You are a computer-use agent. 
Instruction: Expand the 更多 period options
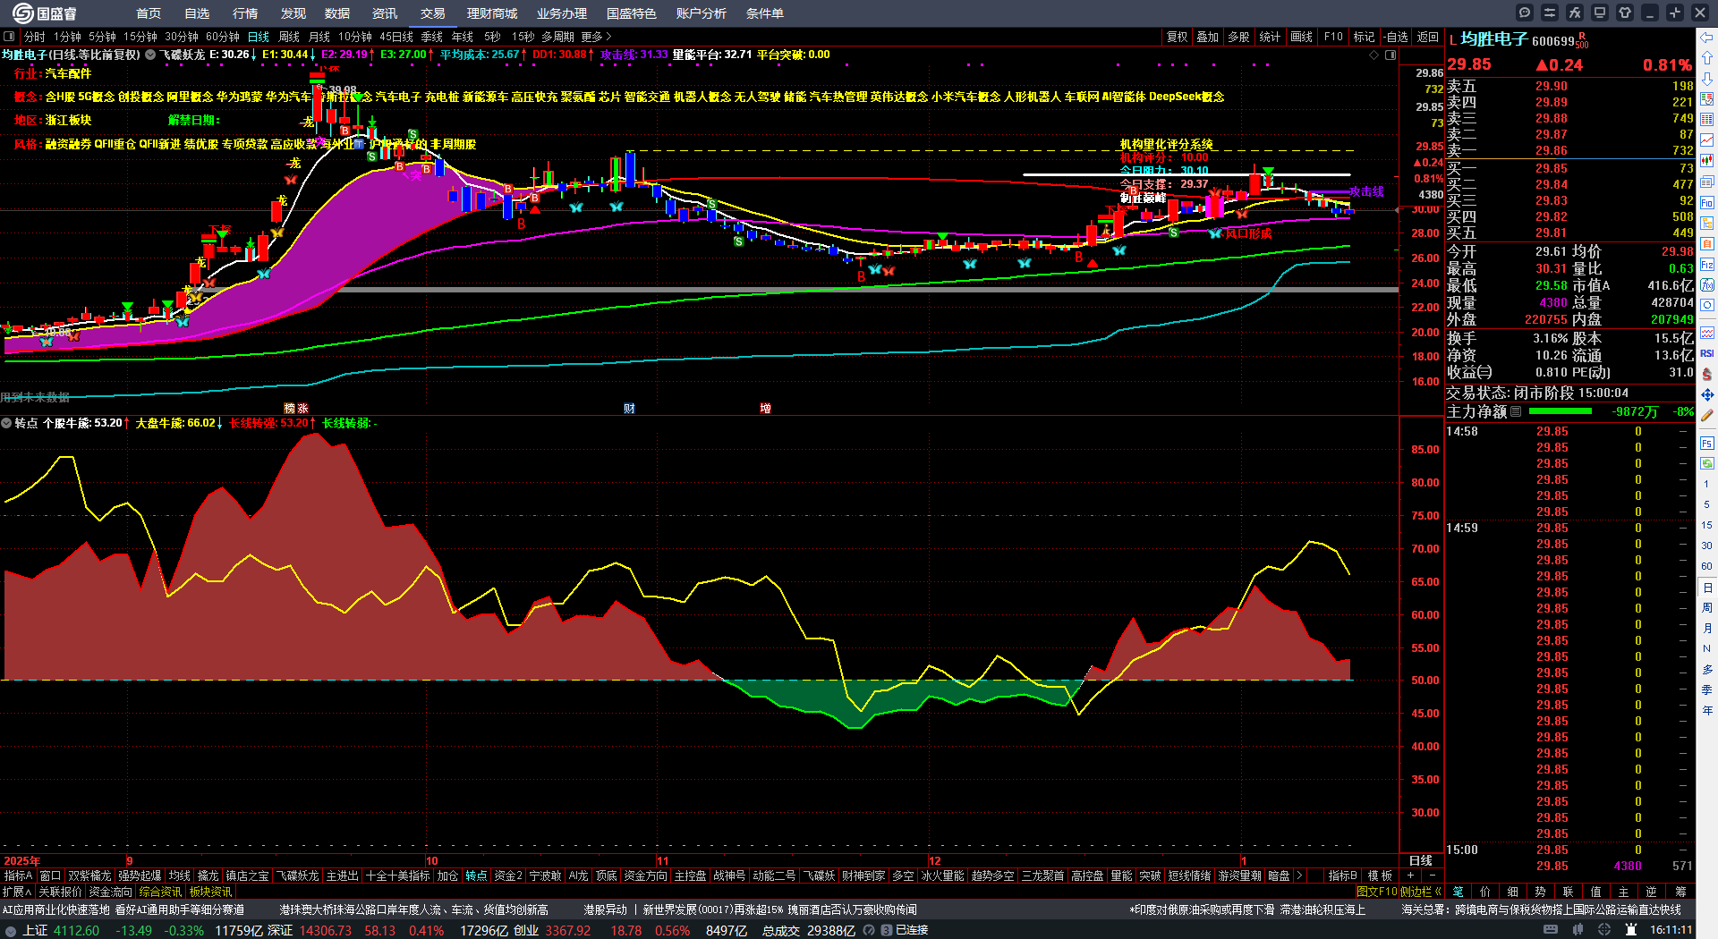pyautogui.click(x=596, y=37)
